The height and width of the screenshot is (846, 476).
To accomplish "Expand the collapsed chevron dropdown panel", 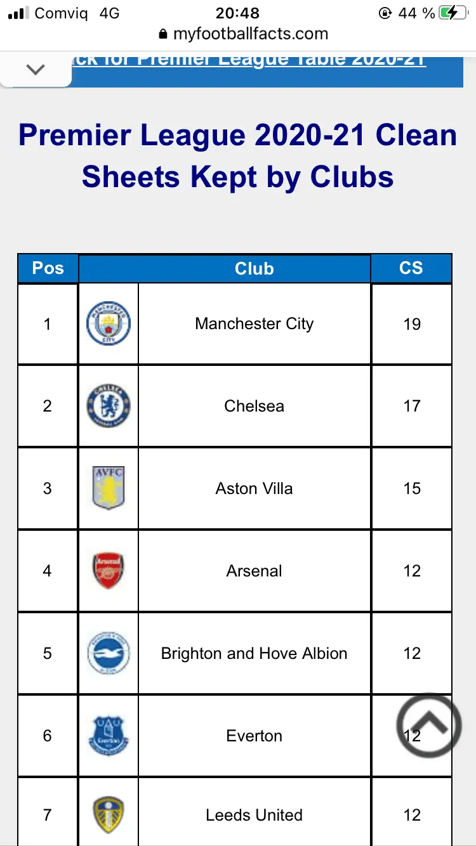I will click(36, 69).
